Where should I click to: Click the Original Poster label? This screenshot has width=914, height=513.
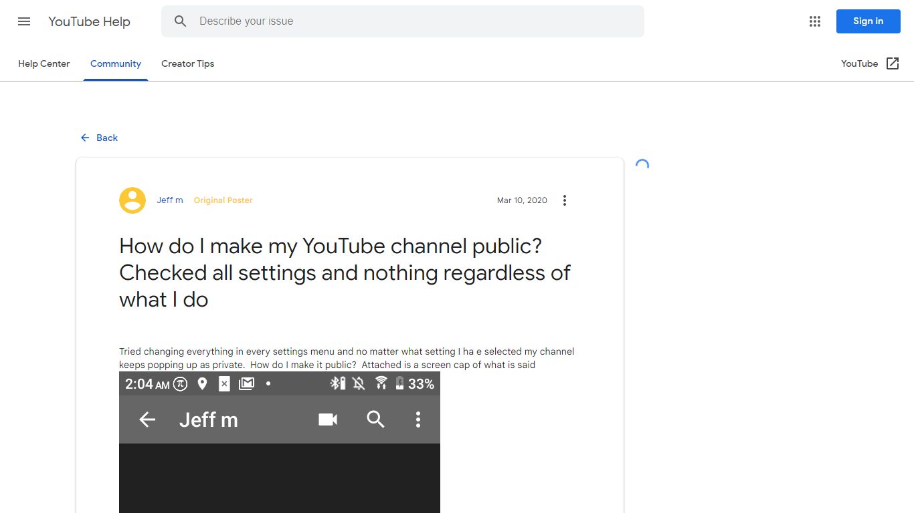point(223,200)
